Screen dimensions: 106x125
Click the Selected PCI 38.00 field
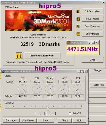(x=78, y=96)
